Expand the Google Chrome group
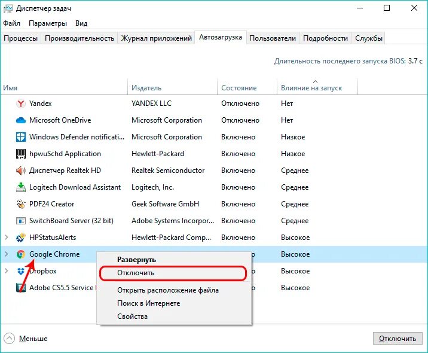428x353 pixels. click(7, 254)
